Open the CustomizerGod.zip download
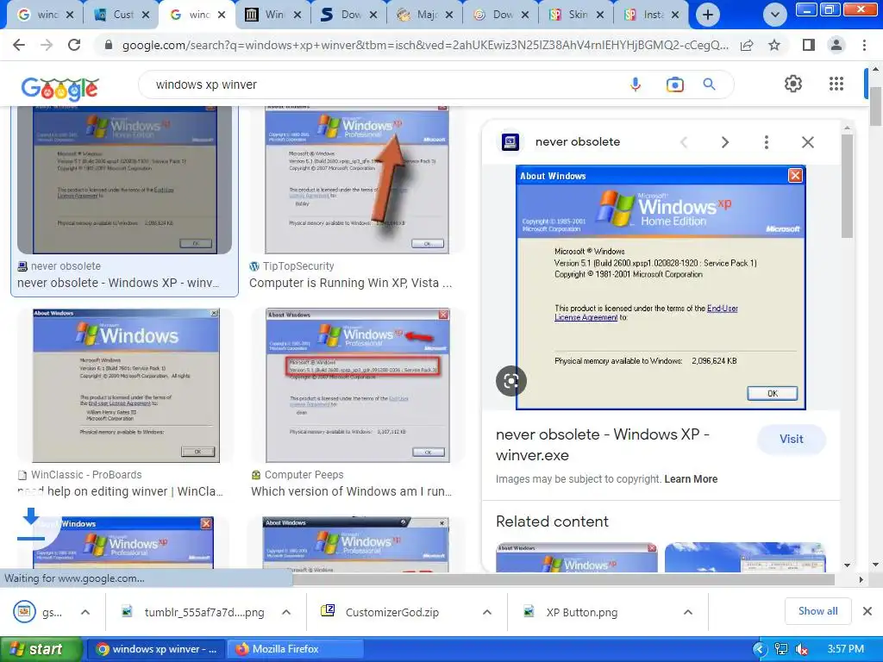The height and width of the screenshot is (662, 883). (391, 612)
